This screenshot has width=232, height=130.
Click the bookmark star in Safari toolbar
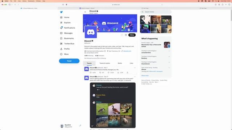pyautogui.click(x=63, y=5)
